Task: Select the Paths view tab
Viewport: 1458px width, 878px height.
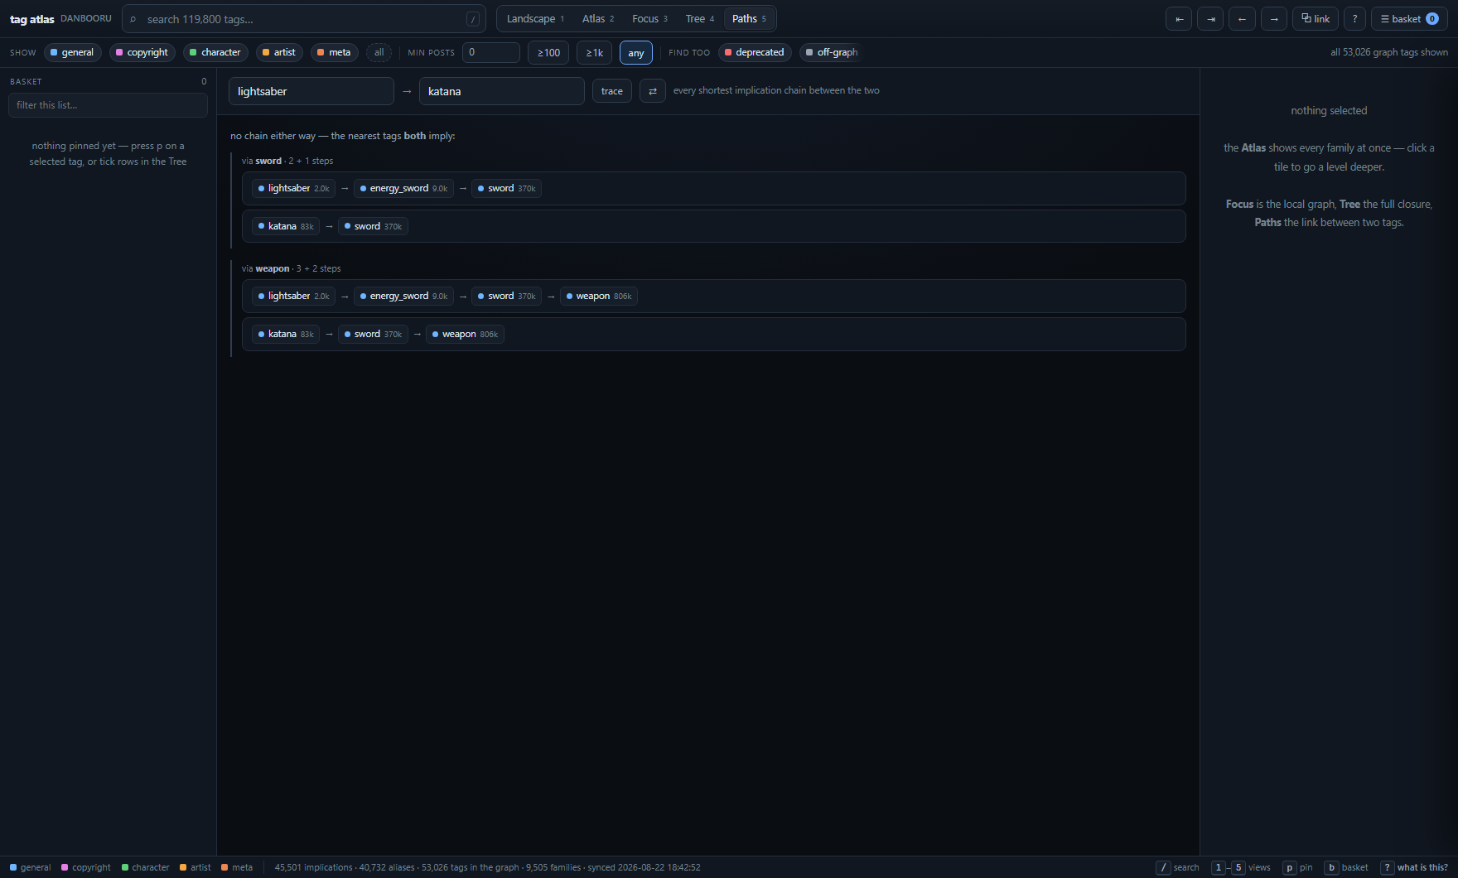Action: (x=749, y=19)
